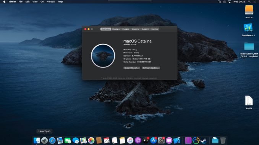259x145 pixels.
Task: Open the Apple menu
Action: [x=4, y=2]
